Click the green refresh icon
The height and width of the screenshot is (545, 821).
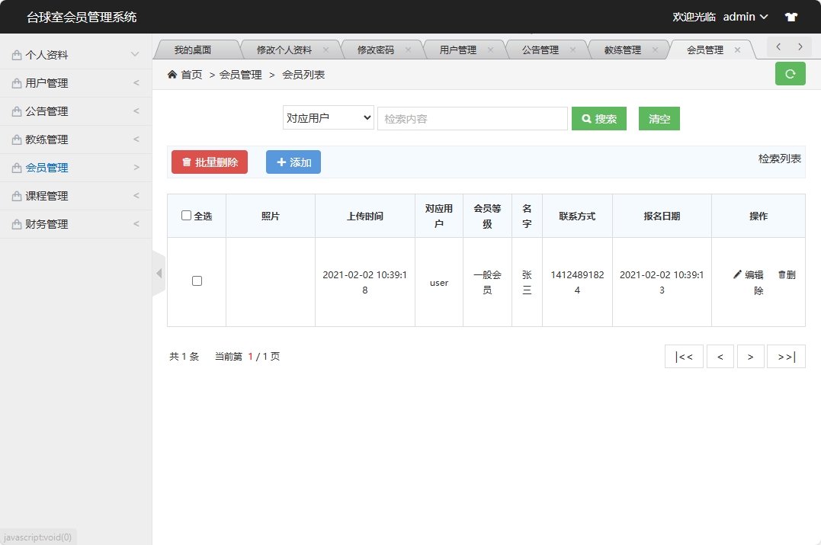tap(790, 74)
